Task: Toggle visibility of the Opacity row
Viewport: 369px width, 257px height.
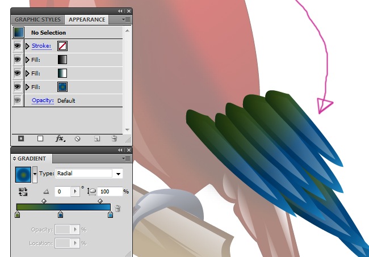Action: [18, 100]
